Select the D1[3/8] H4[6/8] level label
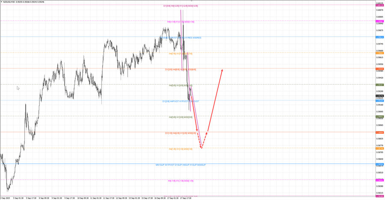The width and height of the screenshot is (385, 200). tap(181, 70)
